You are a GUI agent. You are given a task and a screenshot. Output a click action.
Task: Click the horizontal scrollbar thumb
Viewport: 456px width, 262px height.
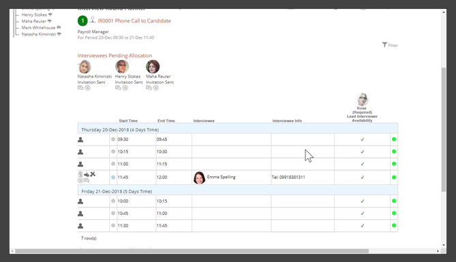(192, 251)
